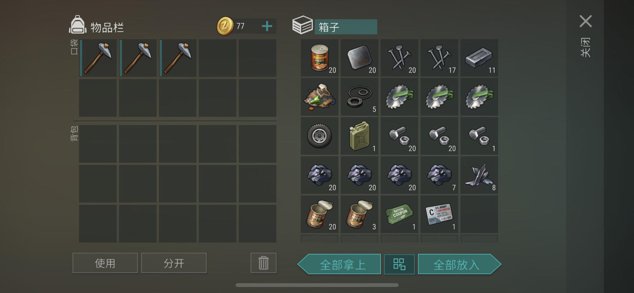The image size is (634, 293).
Task: Select the rubber gaskets stack of 5
Action: [359, 97]
